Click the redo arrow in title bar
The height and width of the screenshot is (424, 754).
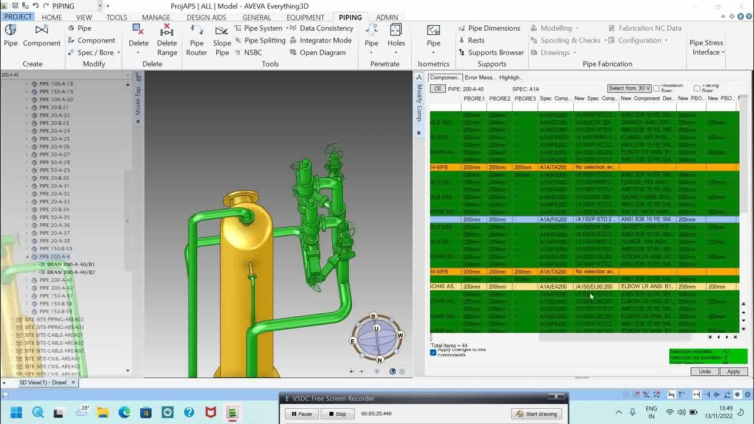46,6
